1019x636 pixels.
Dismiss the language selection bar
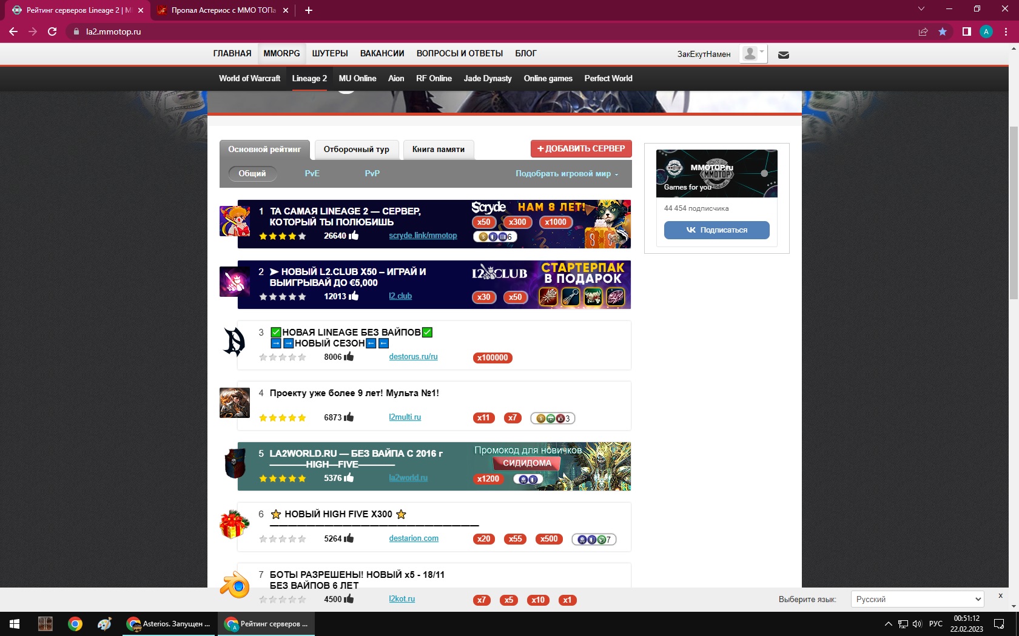tap(1001, 596)
